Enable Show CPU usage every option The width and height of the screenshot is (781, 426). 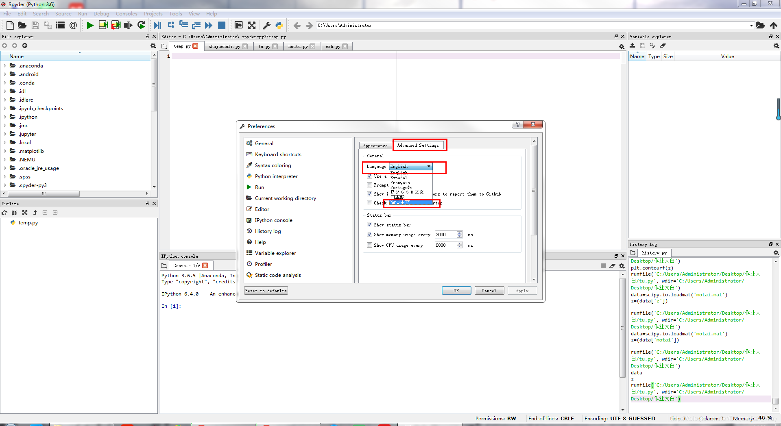369,245
